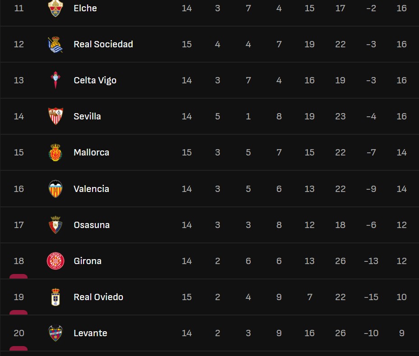Click the Elche club crest
Image resolution: width=419 pixels, height=356 pixels.
tap(56, 8)
